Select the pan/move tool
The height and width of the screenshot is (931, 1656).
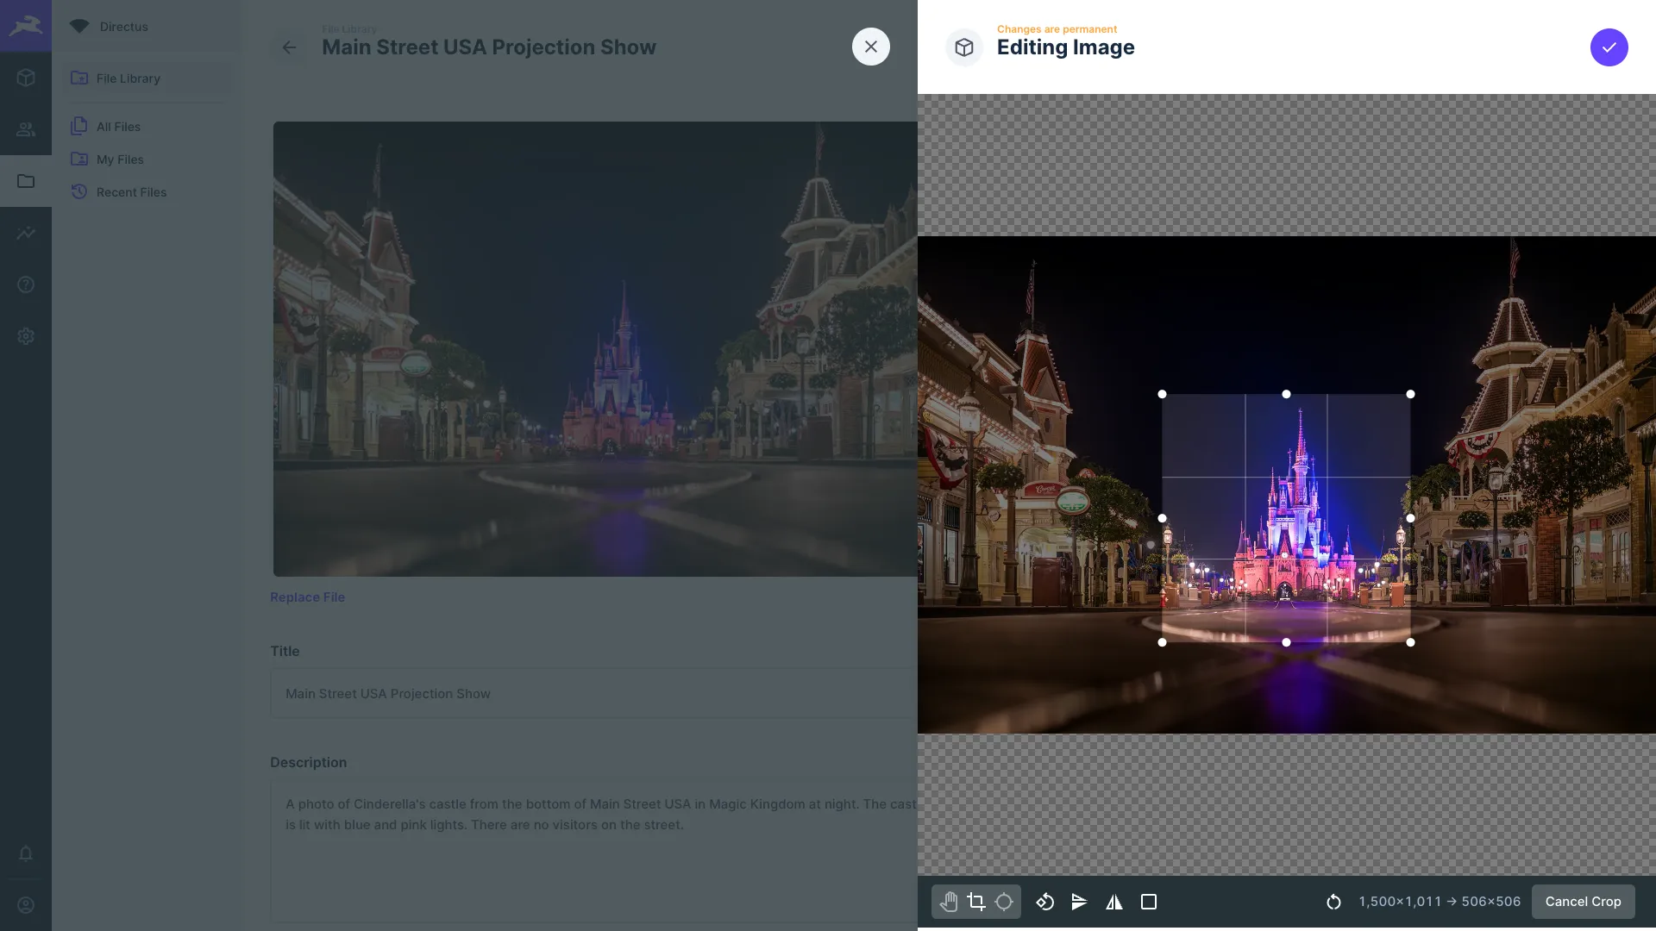click(x=950, y=902)
